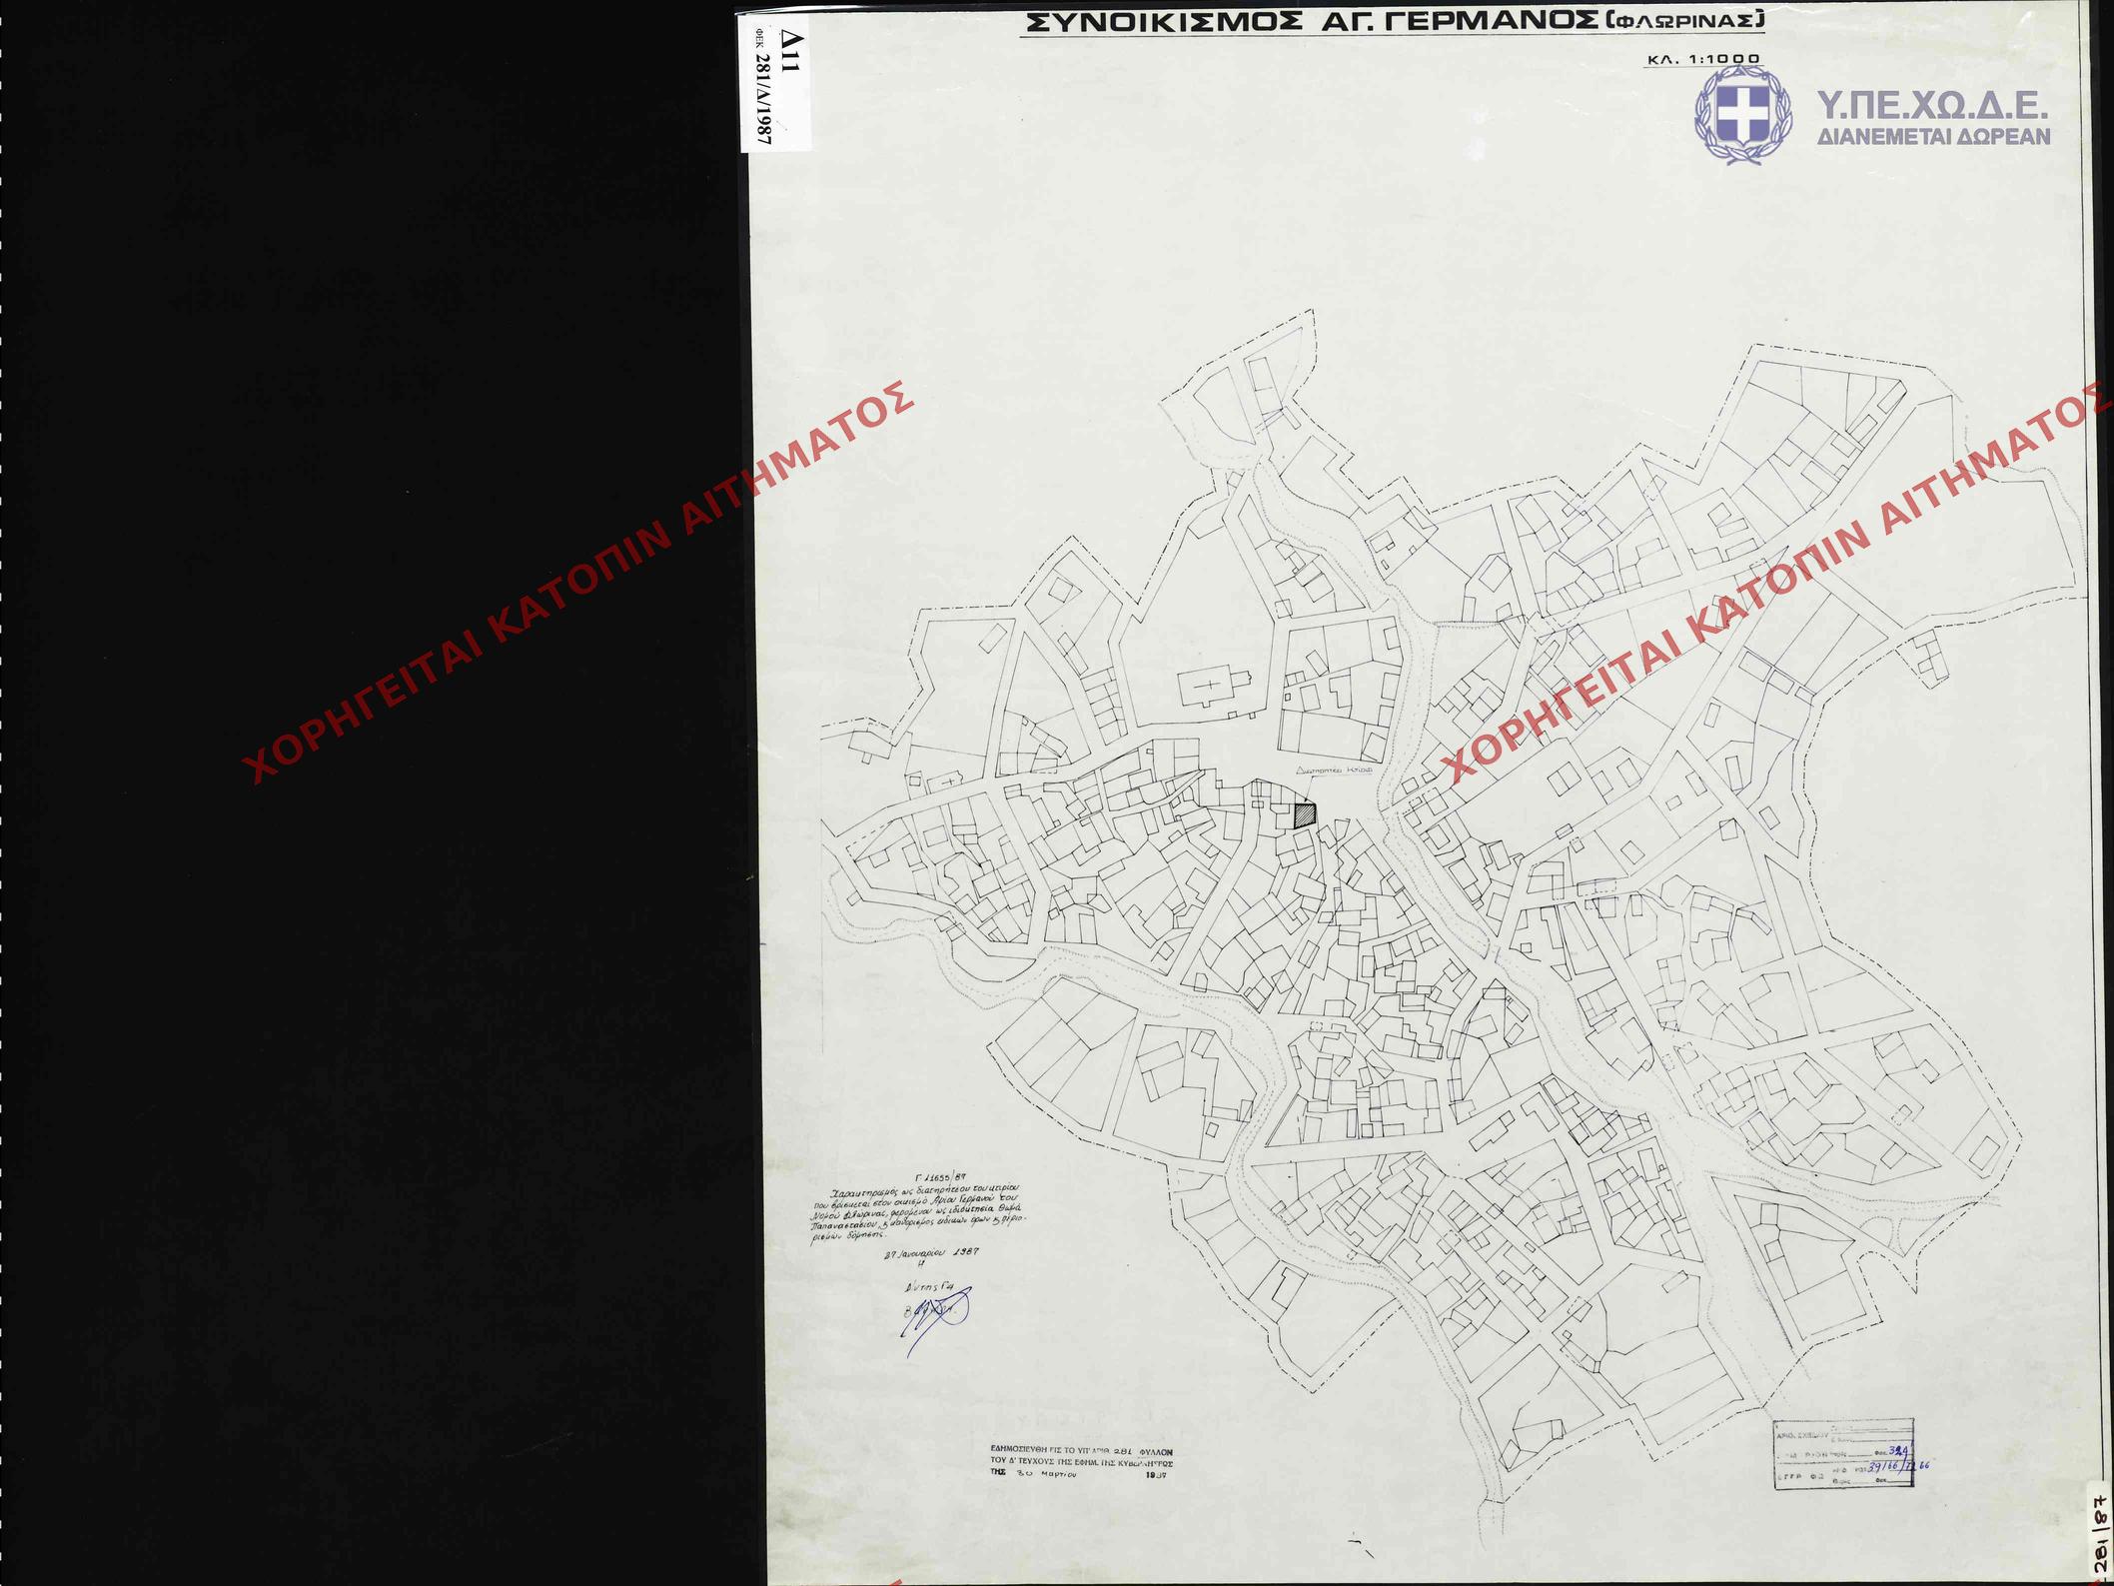Click the Greek coat of arms emblem
Image resolution: width=2114 pixels, height=1586 pixels.
(x=1742, y=114)
